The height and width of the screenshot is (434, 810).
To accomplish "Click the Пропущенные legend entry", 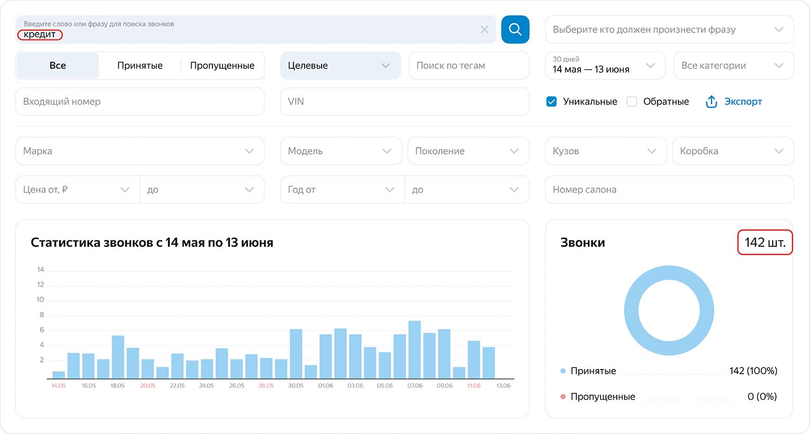I will 603,397.
